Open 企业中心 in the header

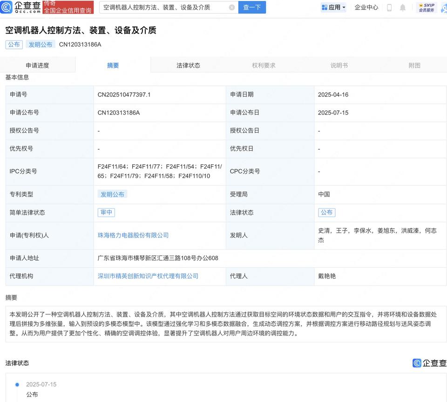366,7
